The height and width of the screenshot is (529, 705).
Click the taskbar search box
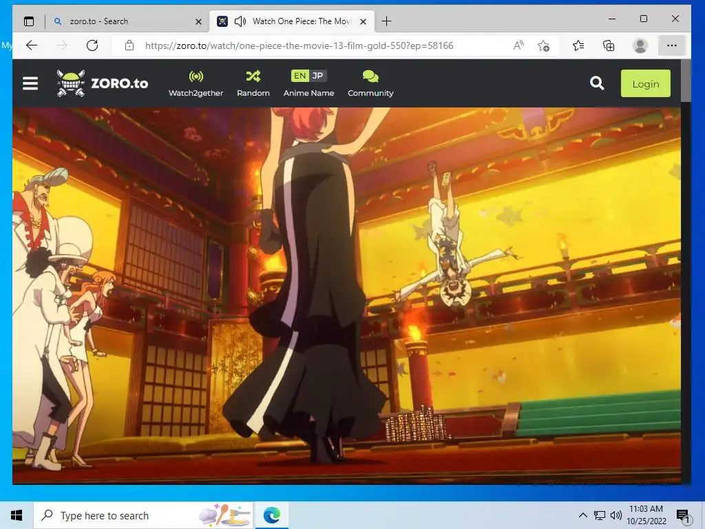coord(144,515)
